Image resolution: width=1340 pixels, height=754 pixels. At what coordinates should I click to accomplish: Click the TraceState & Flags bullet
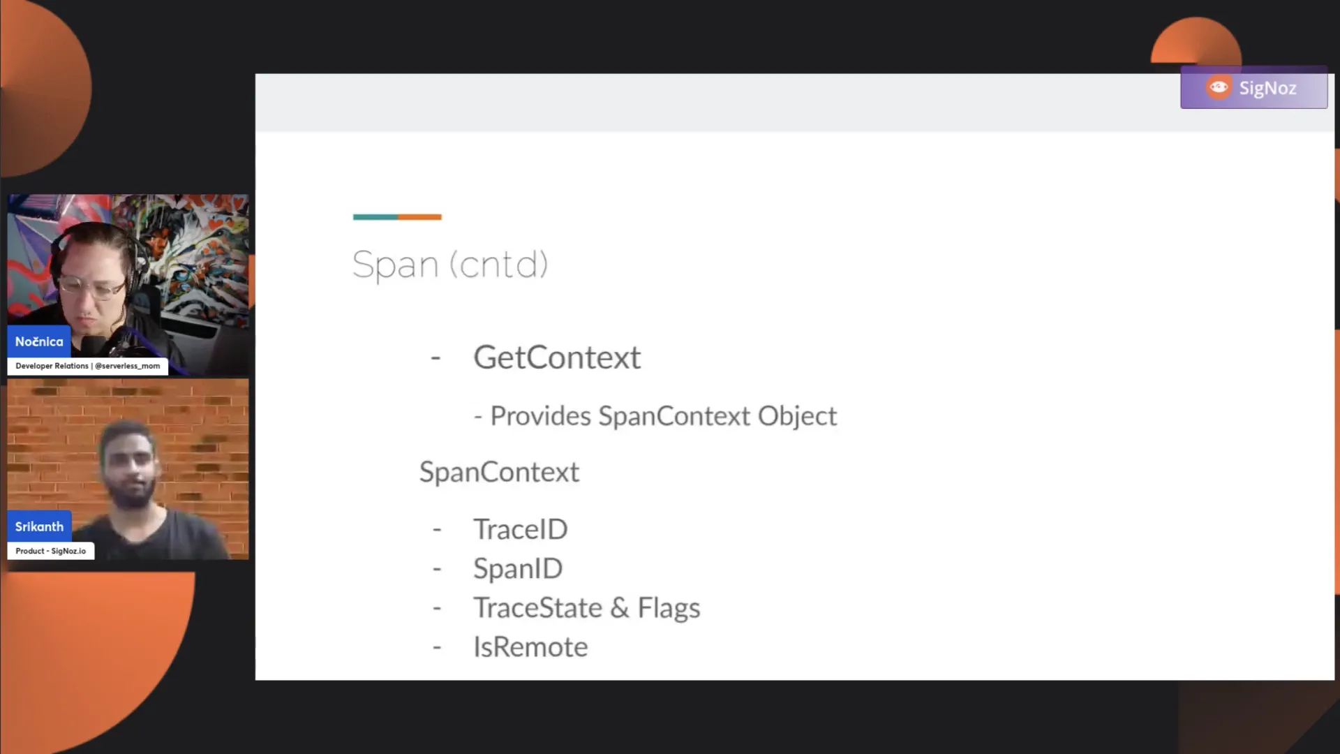587,608
